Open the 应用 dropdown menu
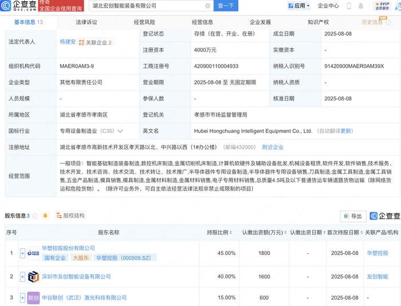Image resolution: width=401 pixels, height=306 pixels. click(x=298, y=6)
